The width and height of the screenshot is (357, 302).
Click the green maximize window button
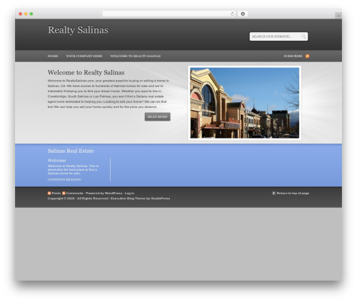pos(31,14)
